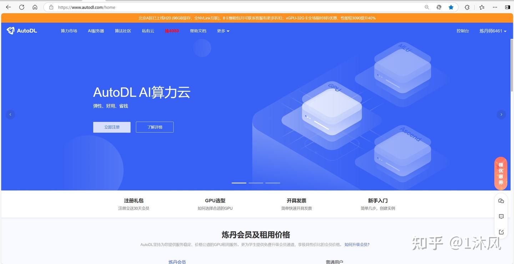Viewport: 514px width, 264px height.
Task: Open the online chat feedback icon
Action: (x=501, y=216)
